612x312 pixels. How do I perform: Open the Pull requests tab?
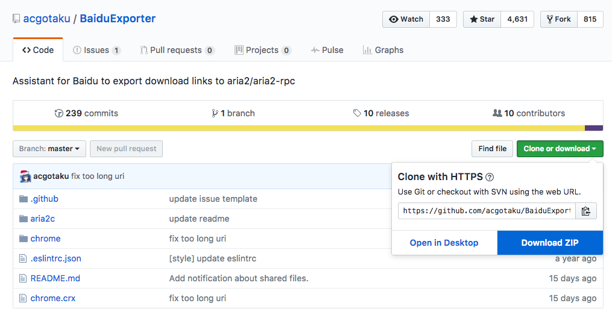tap(177, 50)
